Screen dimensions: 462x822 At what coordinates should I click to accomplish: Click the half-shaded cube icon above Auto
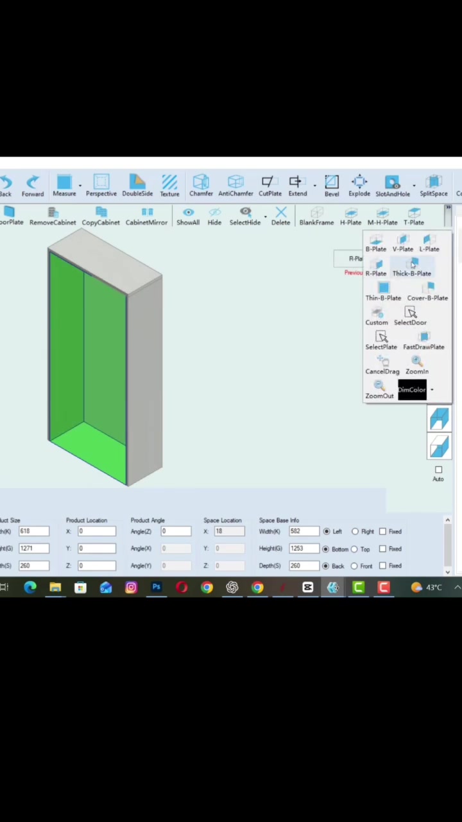(x=440, y=446)
